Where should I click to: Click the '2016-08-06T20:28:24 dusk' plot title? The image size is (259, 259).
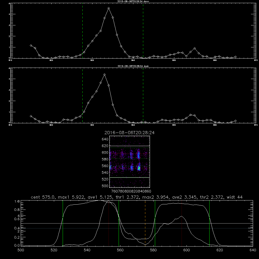[133, 66]
